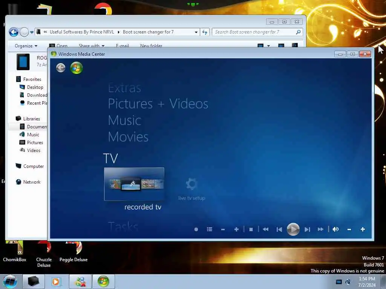
Task: Toggle the preview pane icon
Action: pos(281,46)
